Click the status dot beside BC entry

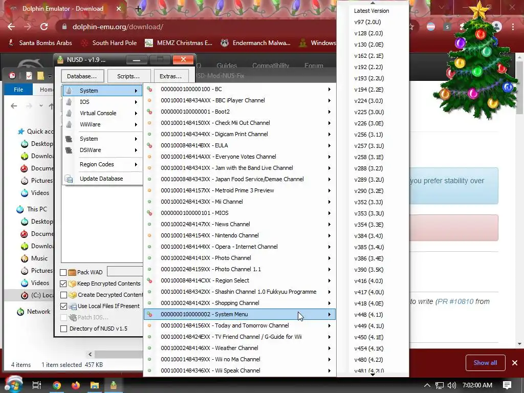point(150,89)
